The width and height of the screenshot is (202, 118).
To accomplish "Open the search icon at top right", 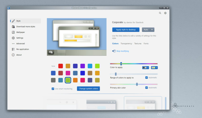I will [x=160, y=13].
